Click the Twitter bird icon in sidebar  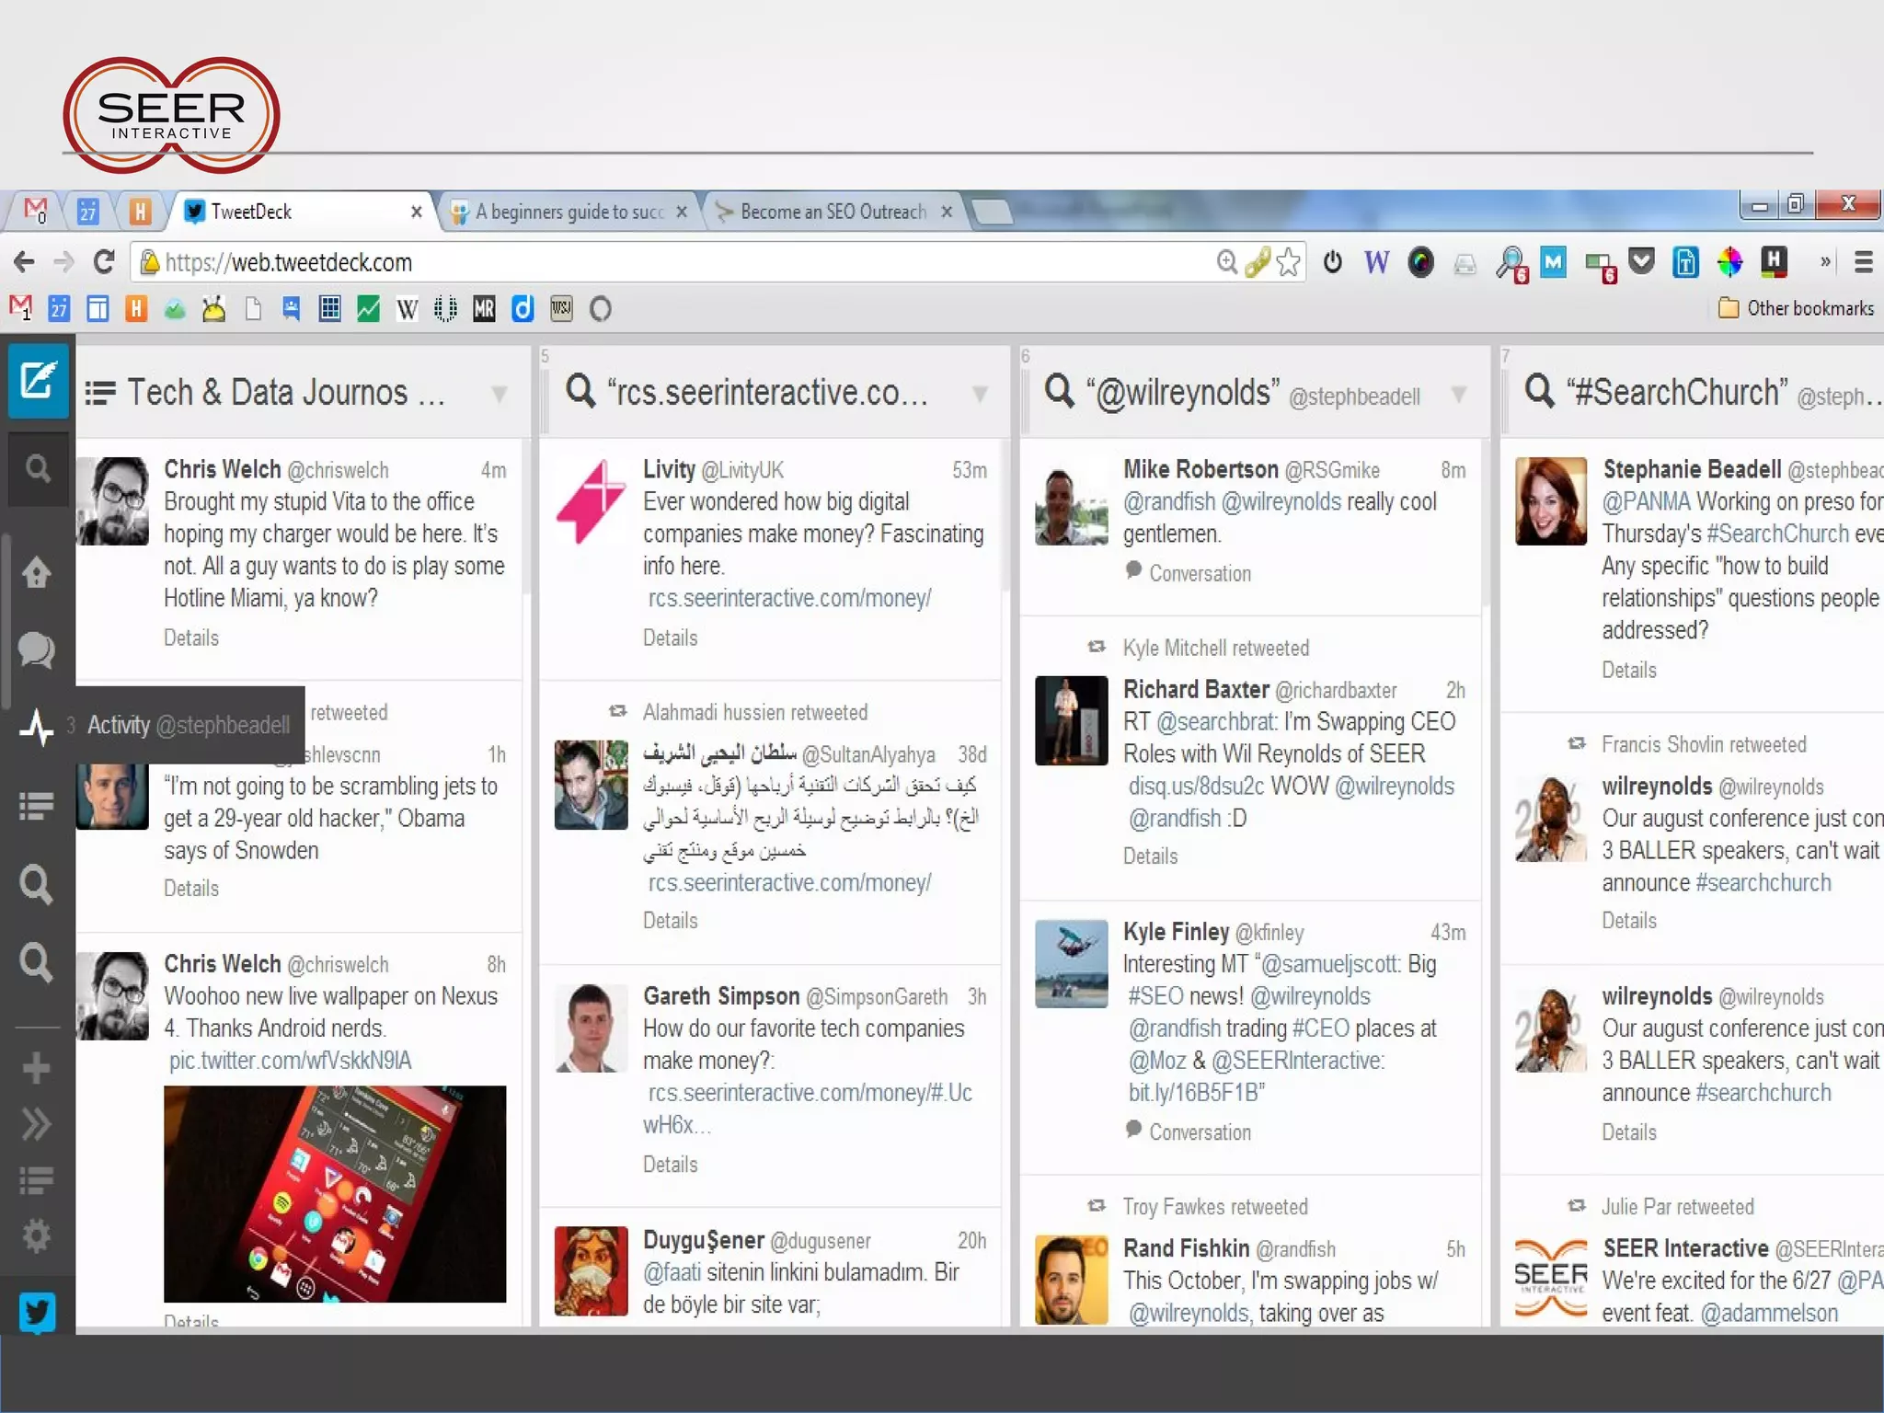pyautogui.click(x=37, y=1312)
